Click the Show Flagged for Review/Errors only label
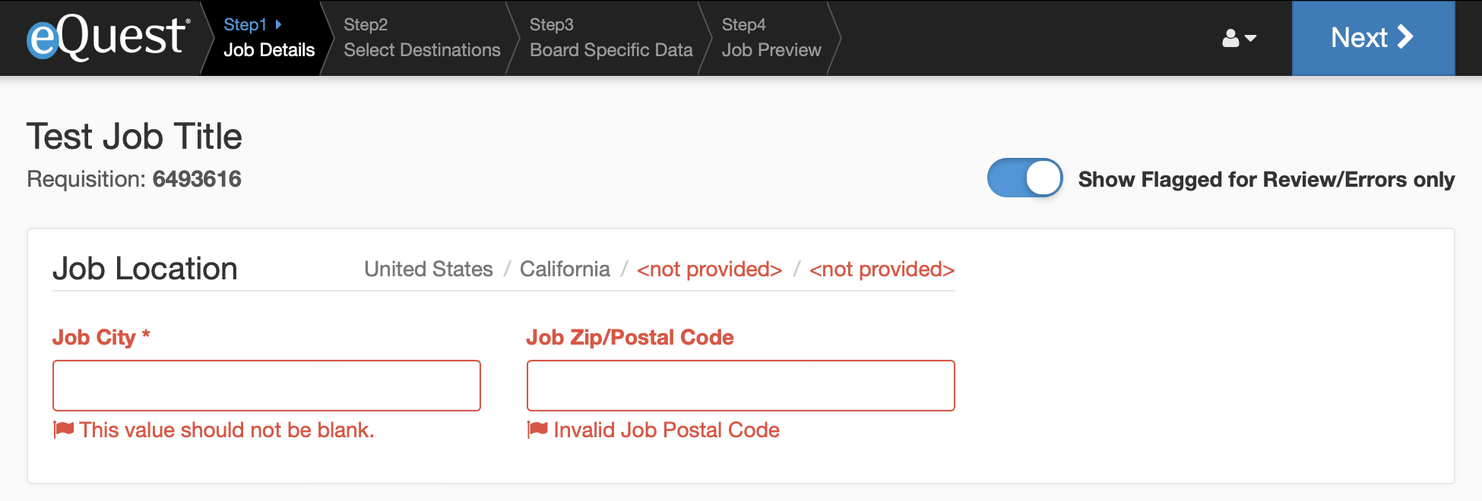The height and width of the screenshot is (501, 1482). coord(1266,179)
